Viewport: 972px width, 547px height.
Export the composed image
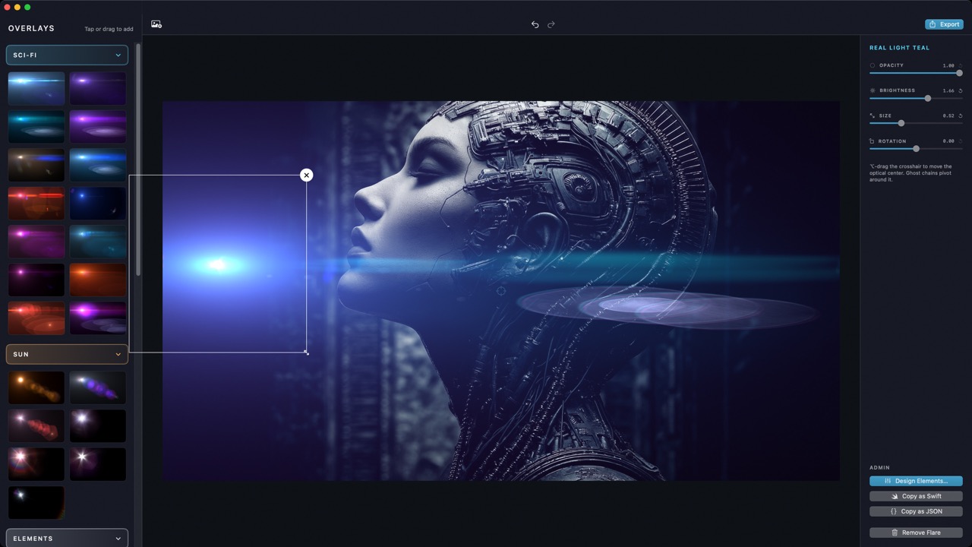coord(944,24)
